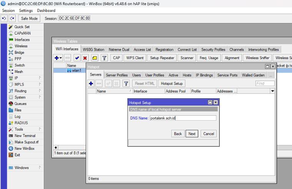Toggle Safe Mode
This screenshot has height=189, width=292.
point(29,18)
